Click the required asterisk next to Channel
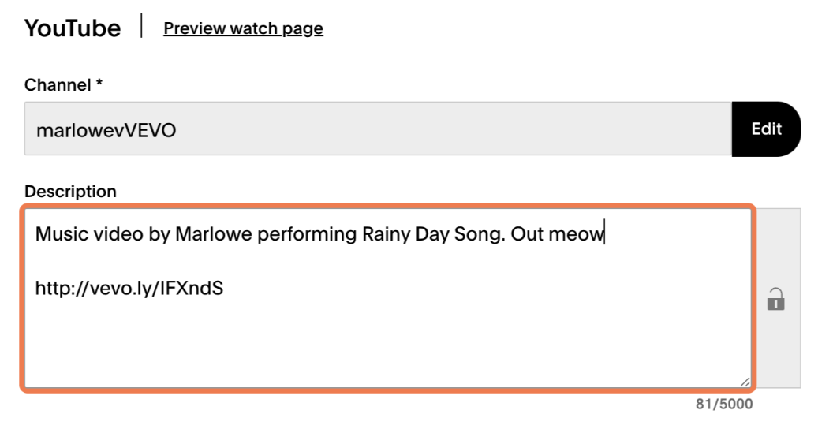The image size is (833, 429). (99, 82)
